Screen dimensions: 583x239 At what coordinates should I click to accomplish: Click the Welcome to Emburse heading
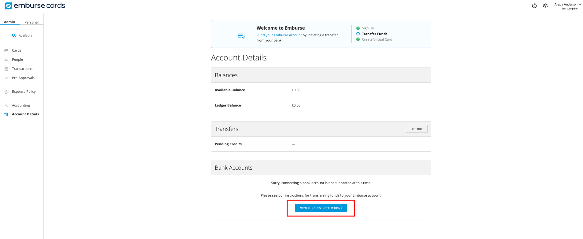(x=281, y=28)
